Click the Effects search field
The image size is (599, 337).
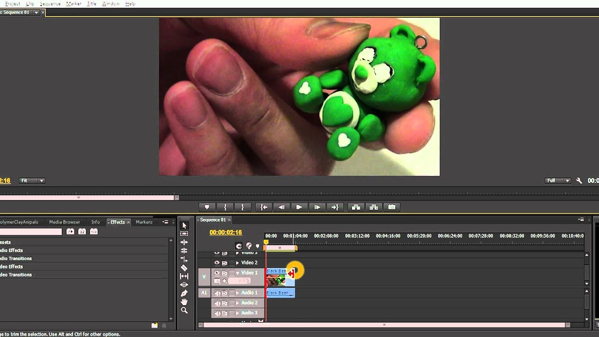pyautogui.click(x=31, y=232)
